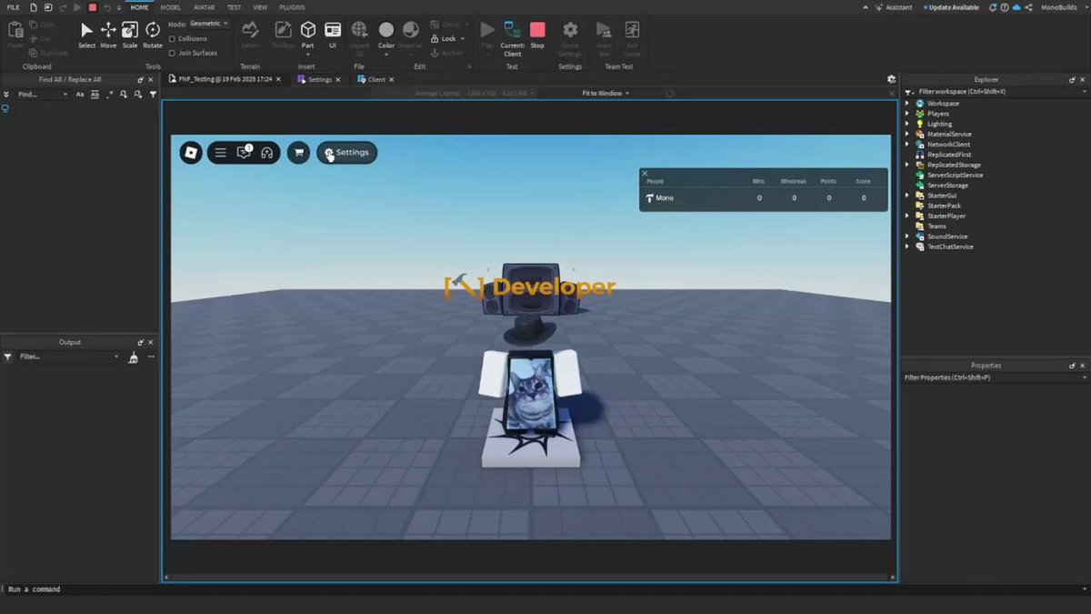
Task: Click the in-game Settings button
Action: pos(346,153)
